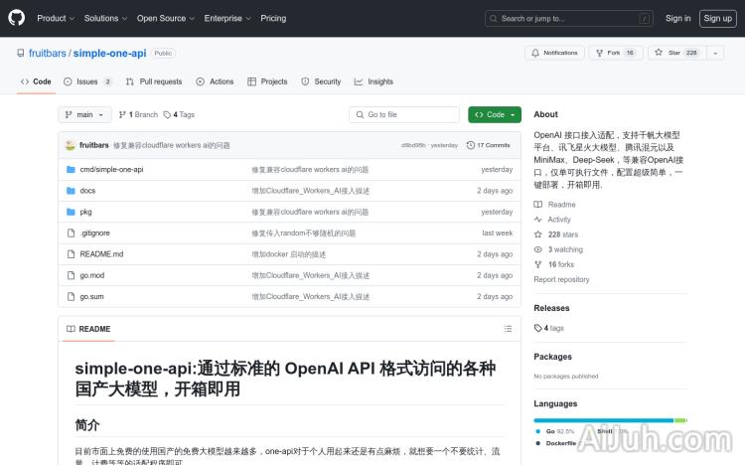Open the 4 tags link under Releases
The image size is (745, 465).
[x=549, y=328]
